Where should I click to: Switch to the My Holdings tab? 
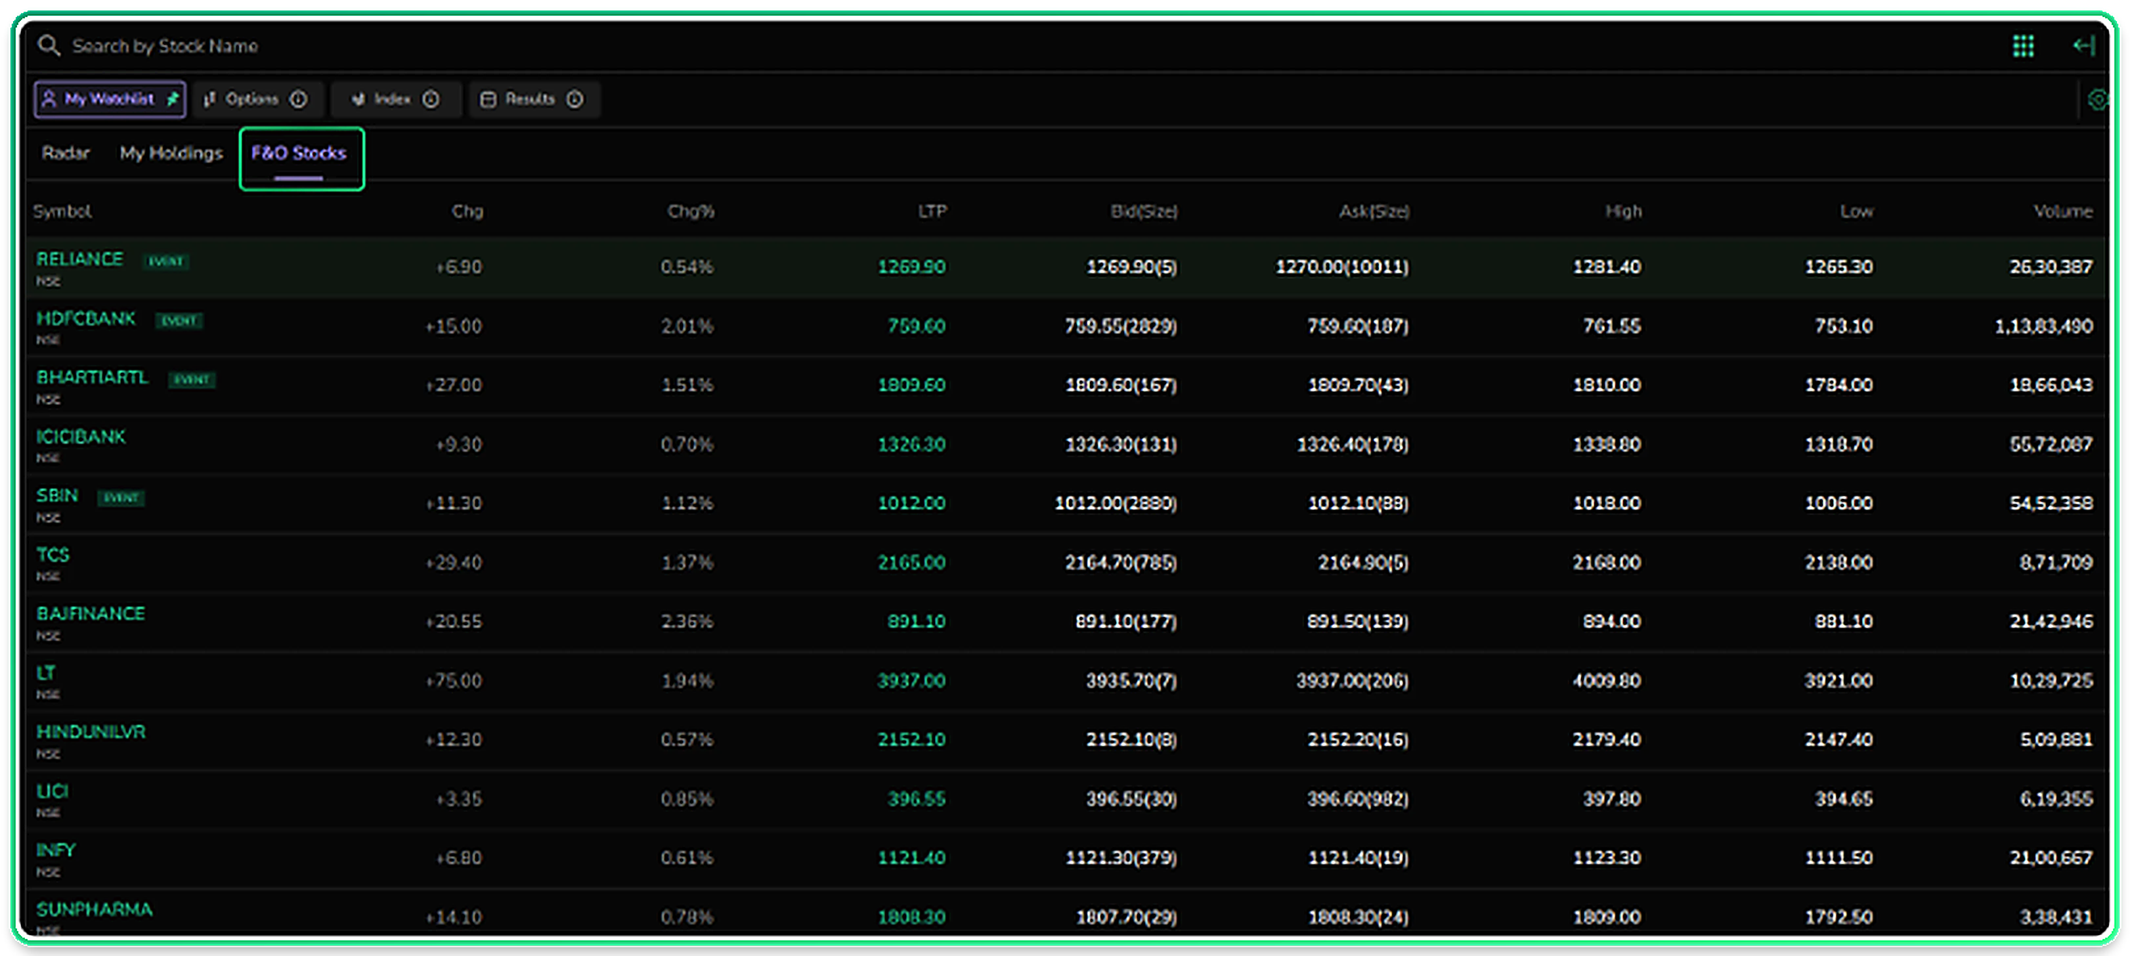[171, 153]
